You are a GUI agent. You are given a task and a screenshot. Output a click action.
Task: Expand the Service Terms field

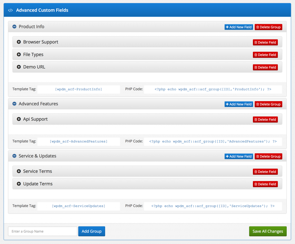point(19,172)
